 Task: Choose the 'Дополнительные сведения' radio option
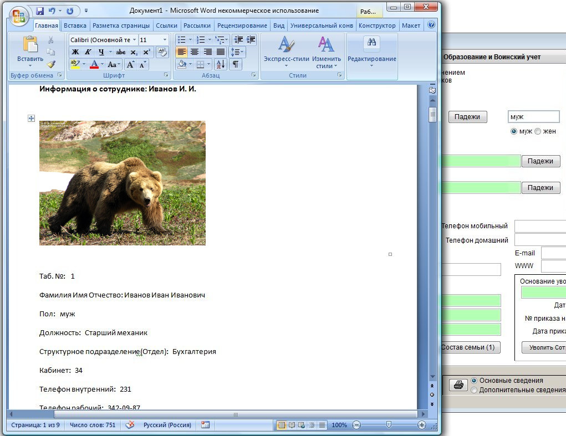point(474,390)
